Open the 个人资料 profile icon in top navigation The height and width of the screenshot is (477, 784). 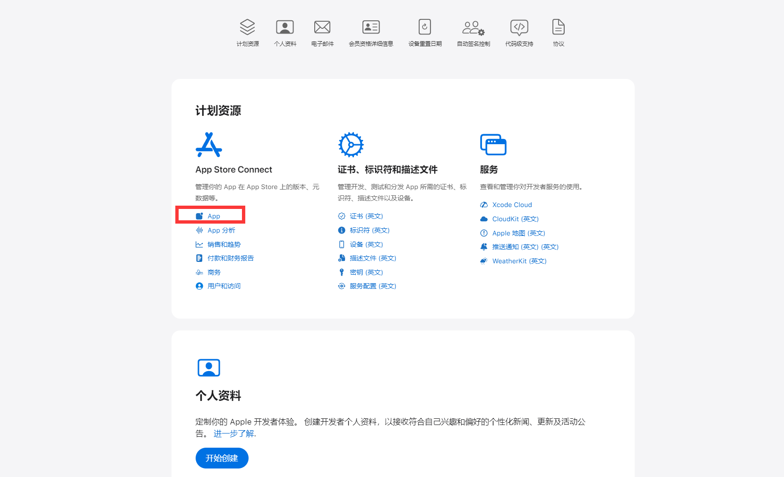coord(285,27)
